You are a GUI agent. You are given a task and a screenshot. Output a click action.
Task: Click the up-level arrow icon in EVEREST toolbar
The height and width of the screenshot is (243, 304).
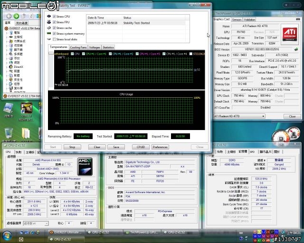tap(24, 16)
